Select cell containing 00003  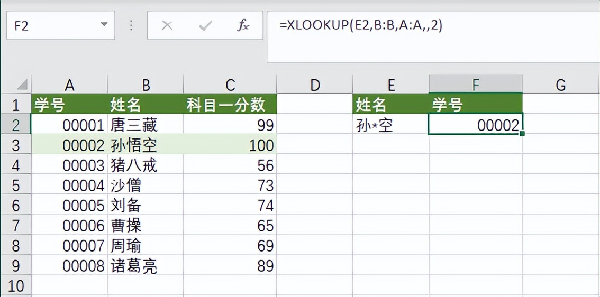point(69,164)
